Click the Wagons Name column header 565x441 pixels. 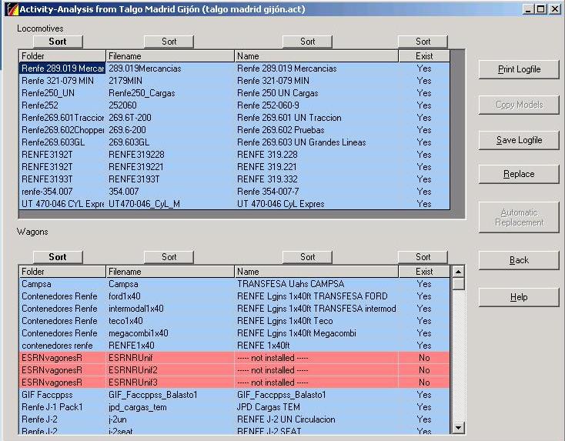(316, 272)
